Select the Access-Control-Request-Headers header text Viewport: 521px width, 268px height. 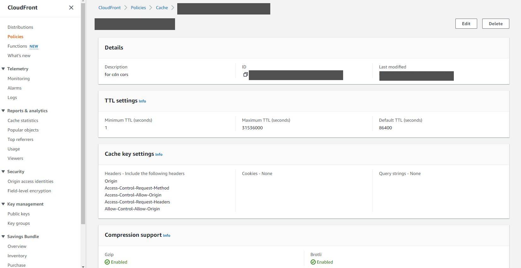138,202
